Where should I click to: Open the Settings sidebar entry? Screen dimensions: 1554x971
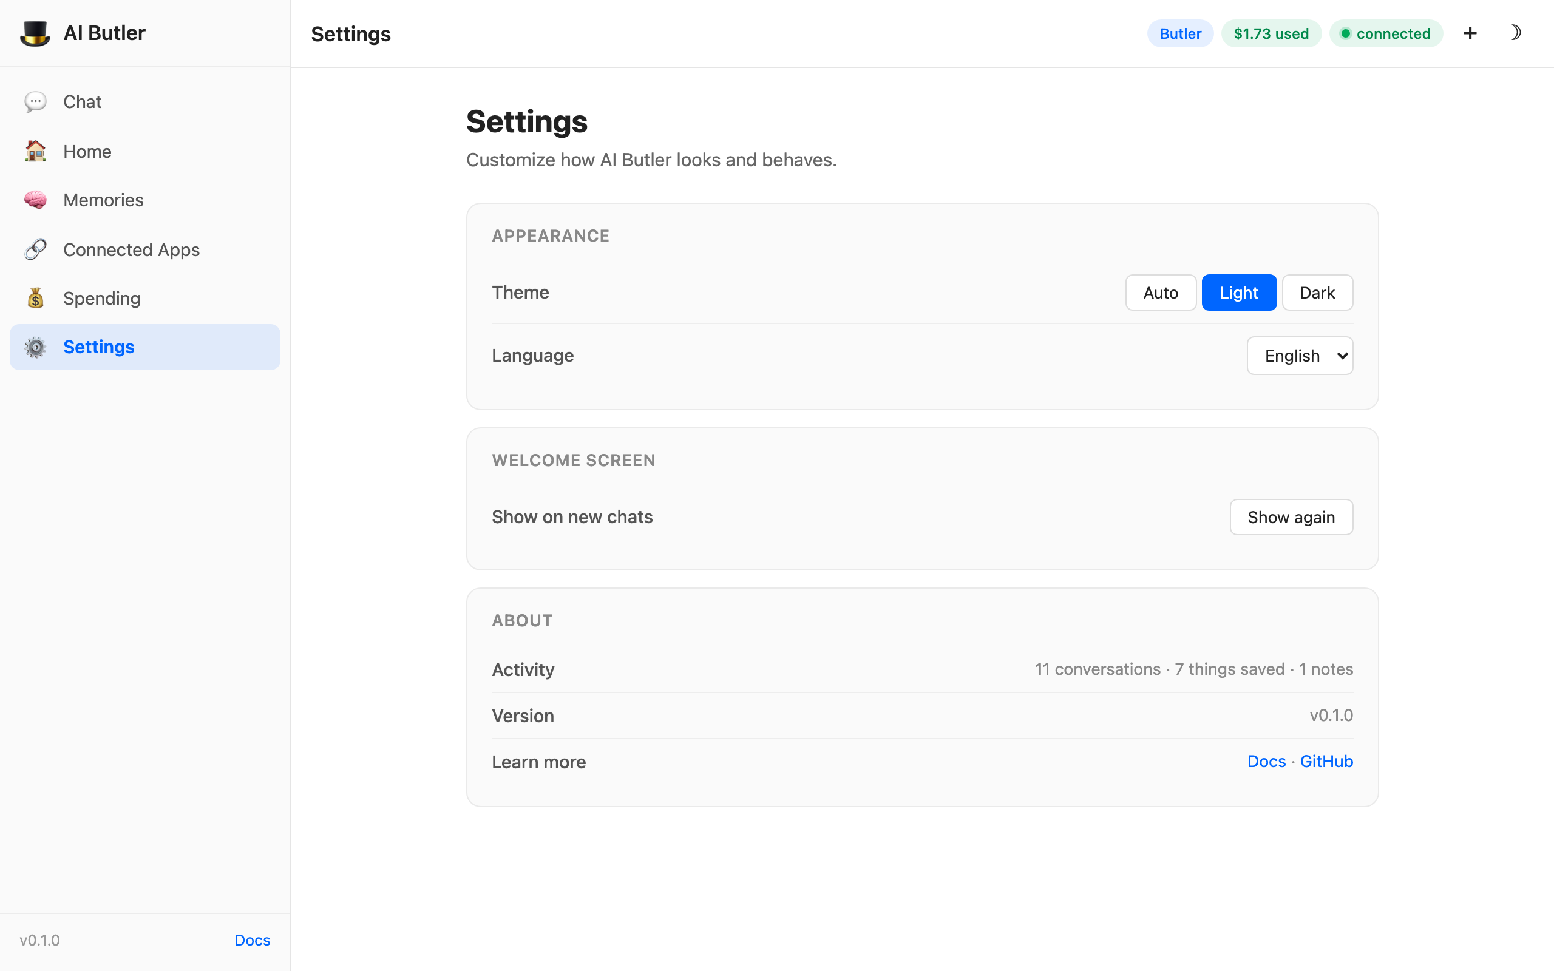pos(98,347)
